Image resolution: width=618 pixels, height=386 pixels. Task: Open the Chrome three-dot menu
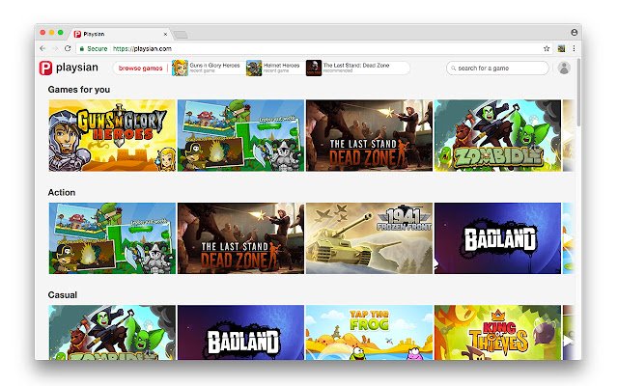pyautogui.click(x=574, y=48)
